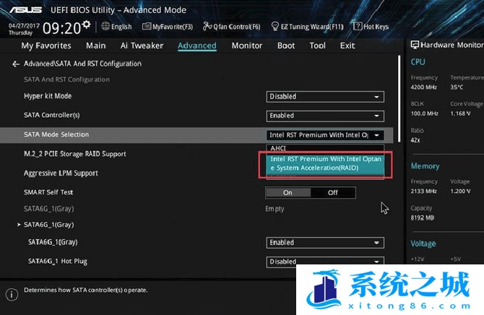The image size is (484, 315).
Task: Open Hyper kit Mode dropdown
Action: (325, 97)
